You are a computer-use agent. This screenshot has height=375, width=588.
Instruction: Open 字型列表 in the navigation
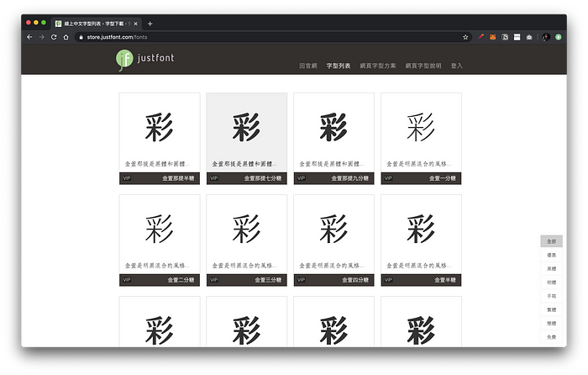pyautogui.click(x=339, y=66)
